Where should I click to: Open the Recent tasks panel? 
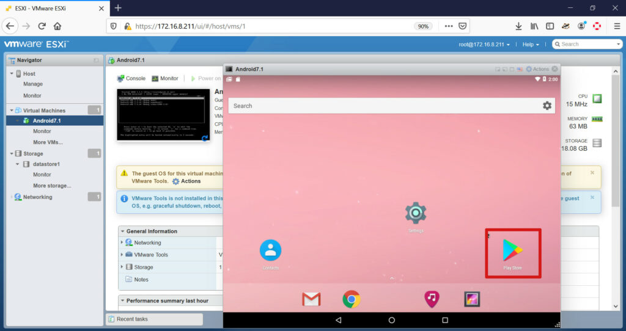[154, 319]
